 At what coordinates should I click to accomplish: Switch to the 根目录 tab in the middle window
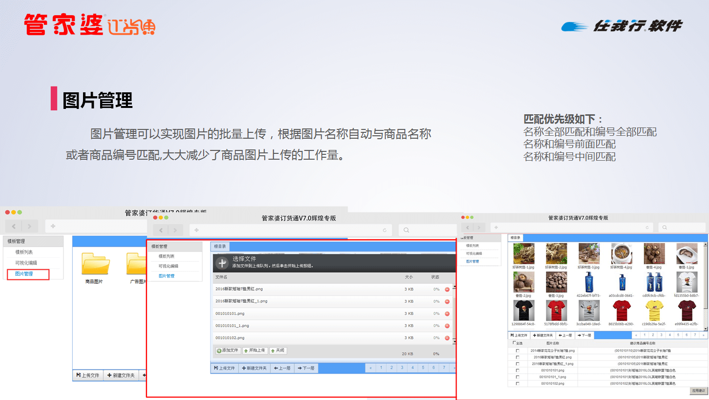(220, 247)
